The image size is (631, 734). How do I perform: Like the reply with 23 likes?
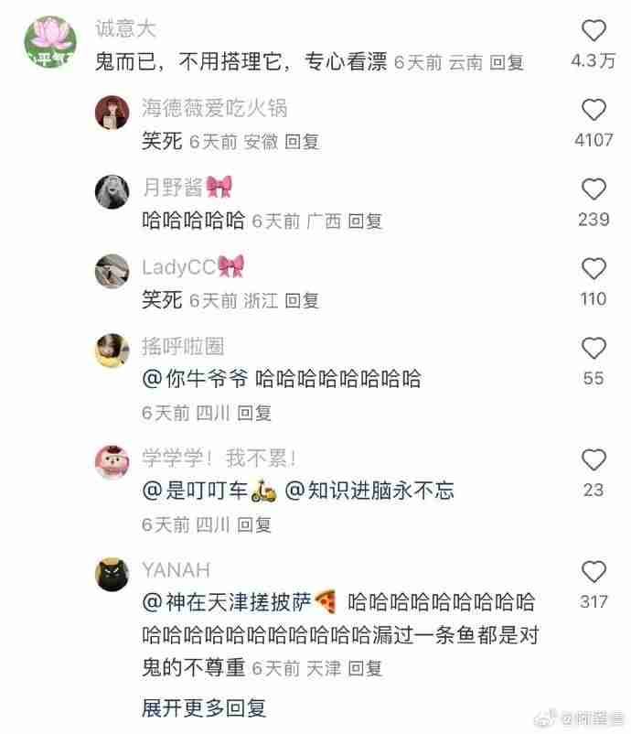pos(594,459)
